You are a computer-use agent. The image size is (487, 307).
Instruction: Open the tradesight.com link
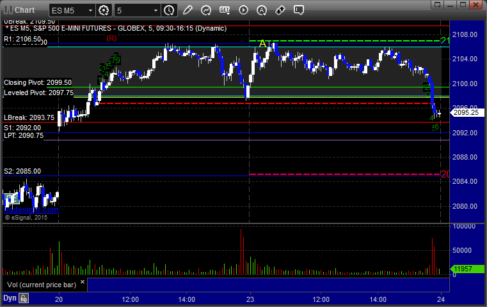pyautogui.click(x=31, y=210)
